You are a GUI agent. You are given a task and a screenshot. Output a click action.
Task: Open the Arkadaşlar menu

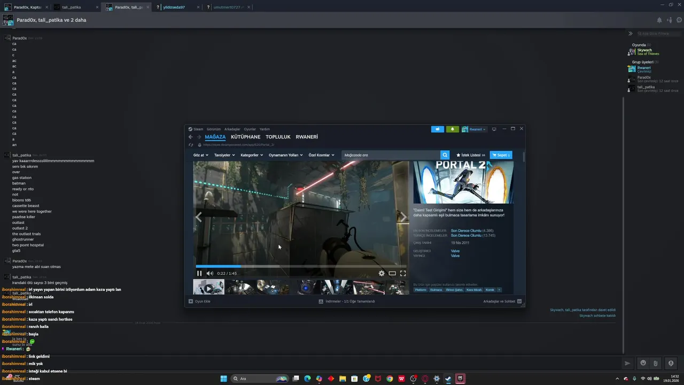[232, 129]
